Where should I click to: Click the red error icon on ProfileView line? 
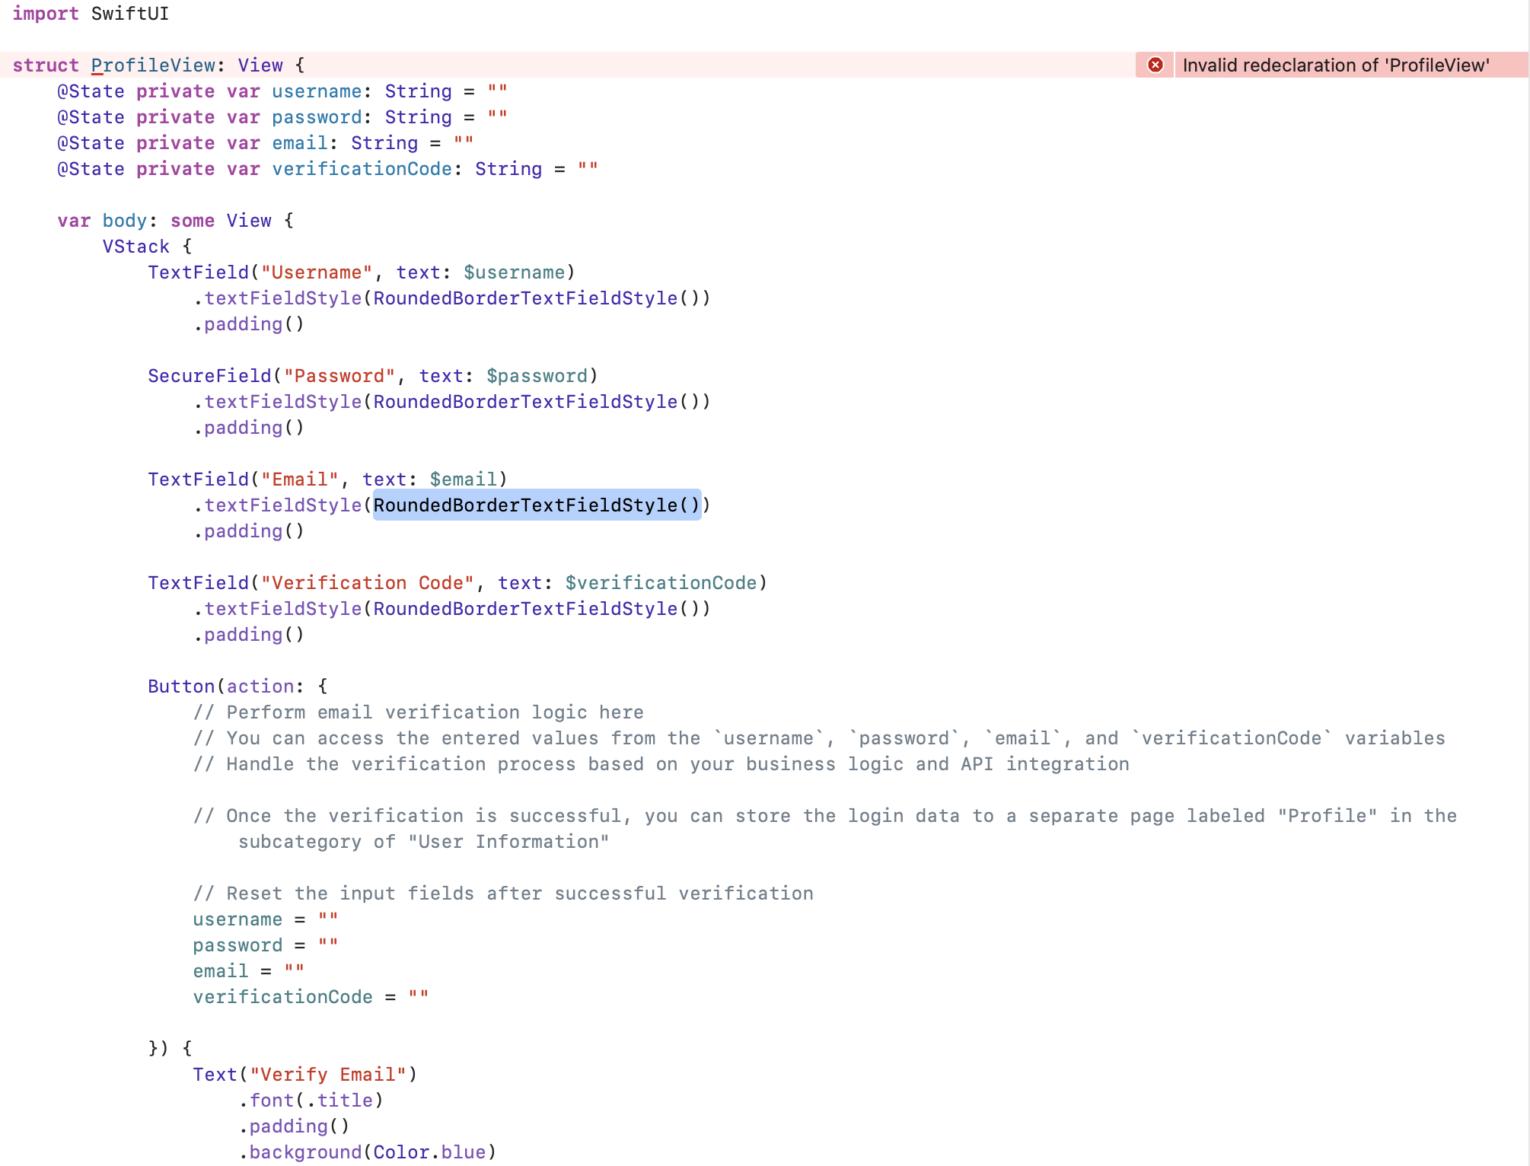1155,65
